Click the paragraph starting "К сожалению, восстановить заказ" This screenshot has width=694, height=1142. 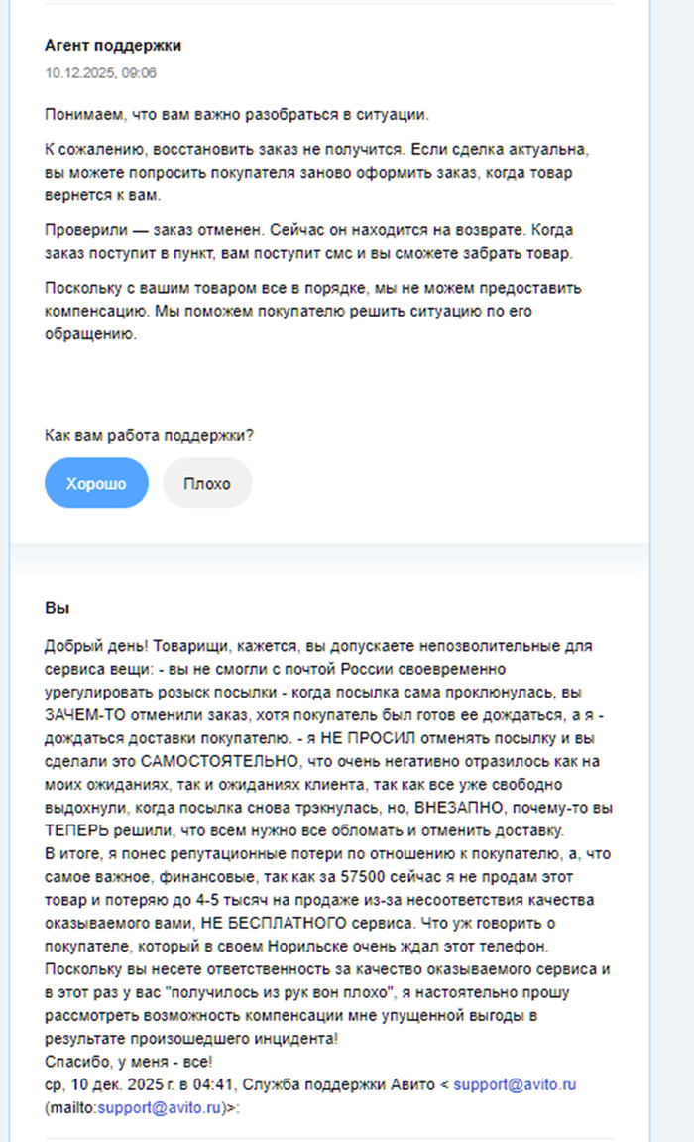point(316,173)
